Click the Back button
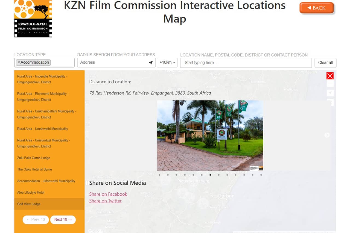350x233 pixels. click(317, 8)
